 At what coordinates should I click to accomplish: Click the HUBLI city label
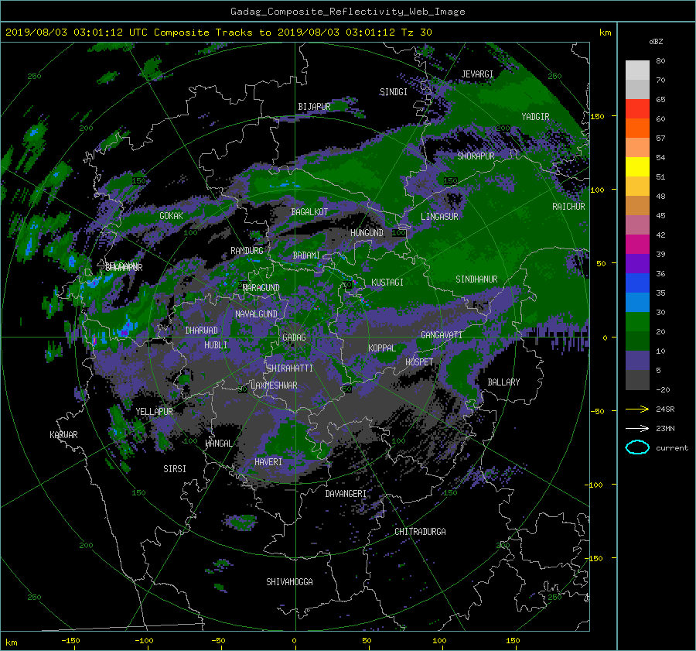216,345
